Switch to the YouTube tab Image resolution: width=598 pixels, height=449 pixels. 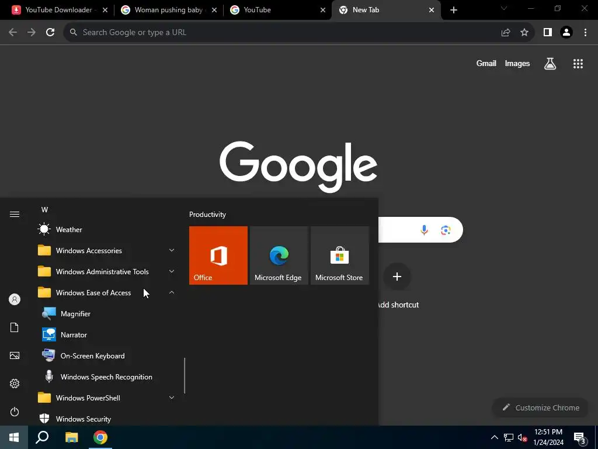tap(277, 10)
